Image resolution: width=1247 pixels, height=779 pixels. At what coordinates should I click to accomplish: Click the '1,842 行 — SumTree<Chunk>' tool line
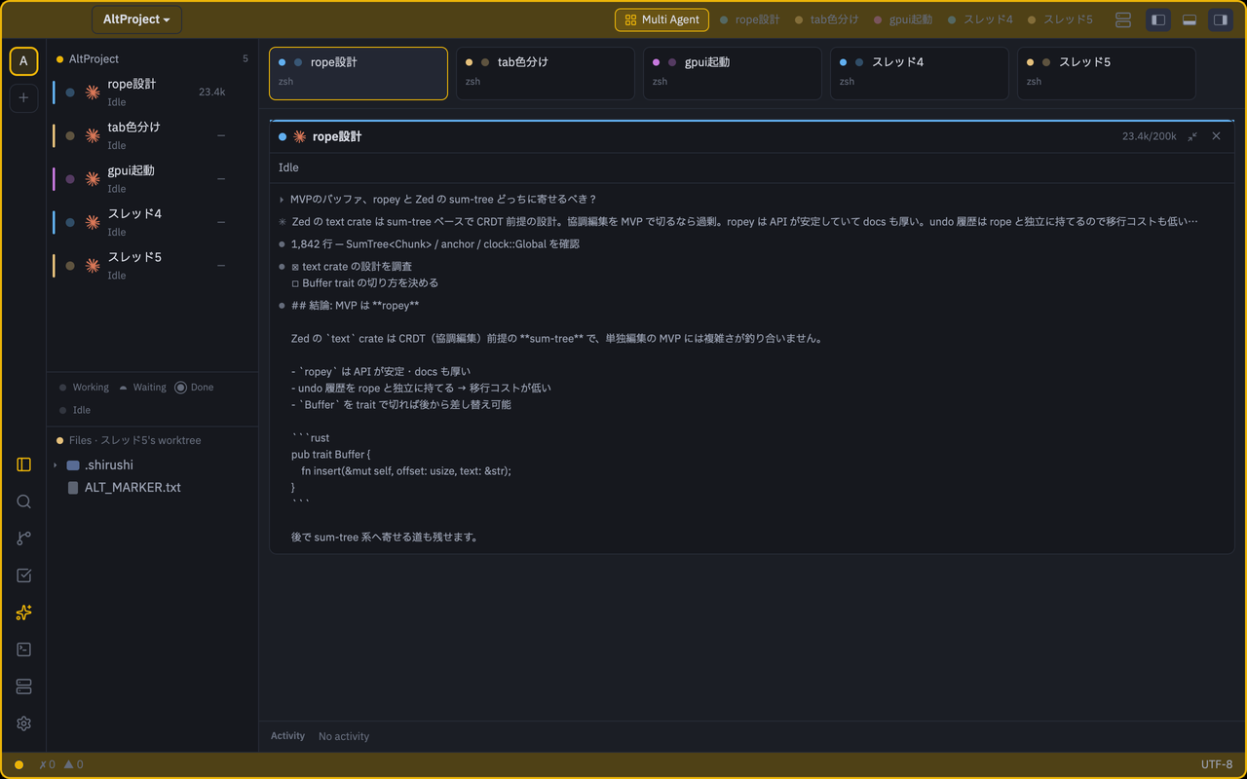click(435, 244)
